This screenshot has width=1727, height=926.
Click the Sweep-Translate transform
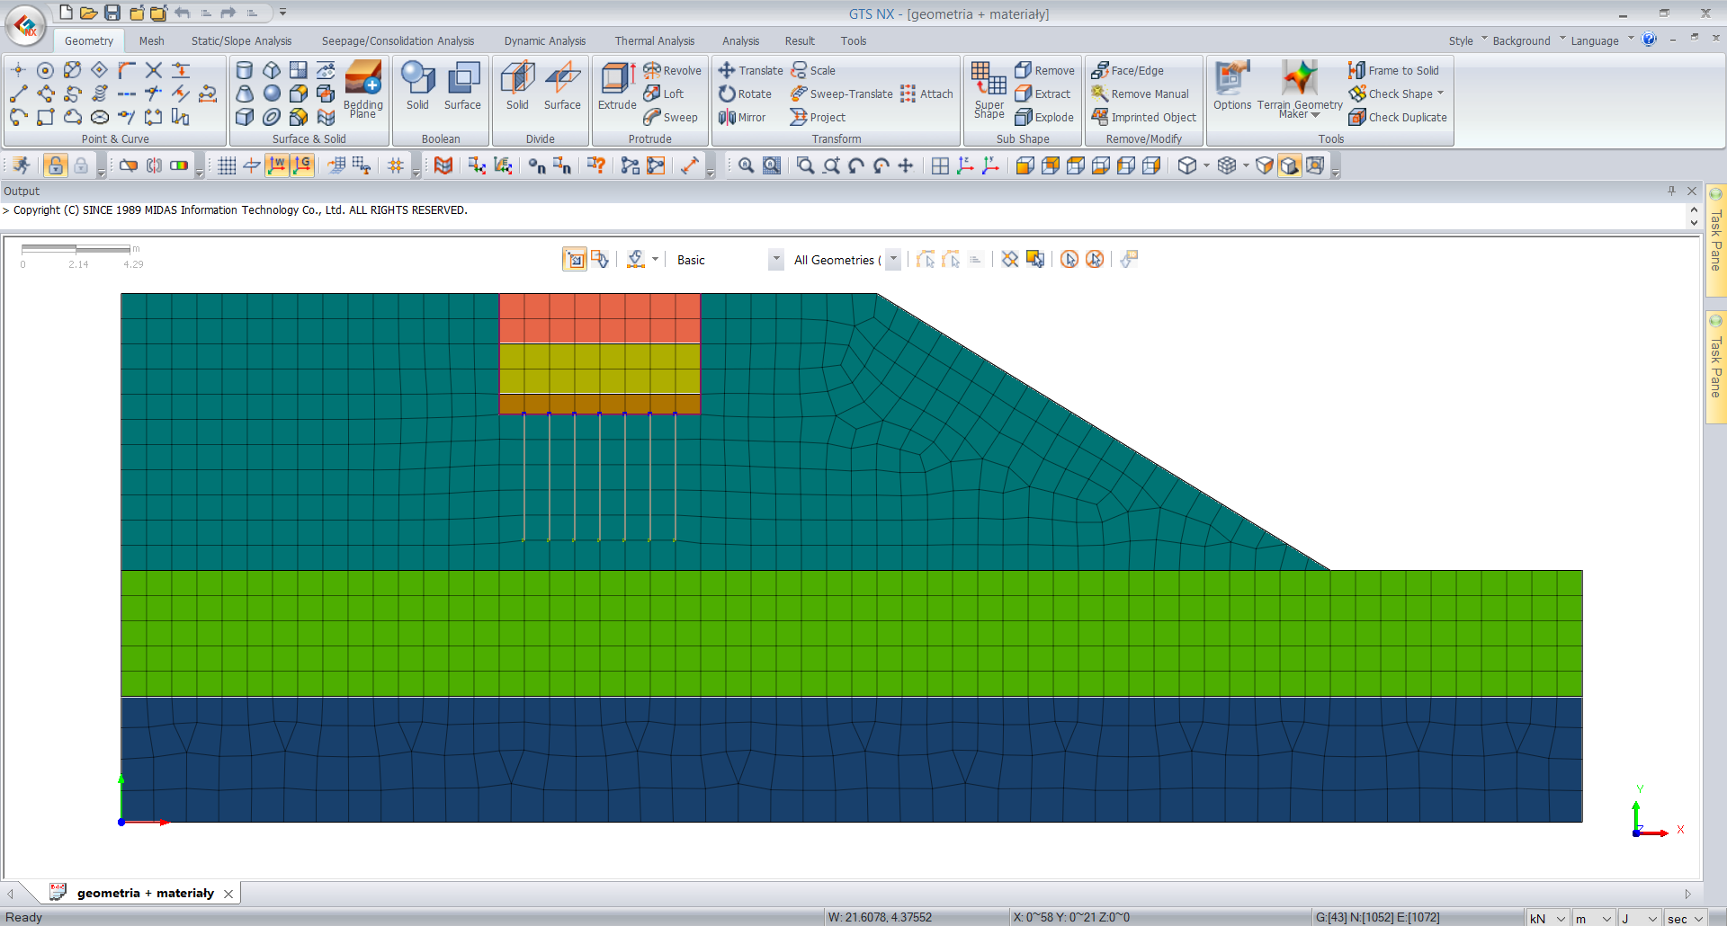pyautogui.click(x=842, y=93)
